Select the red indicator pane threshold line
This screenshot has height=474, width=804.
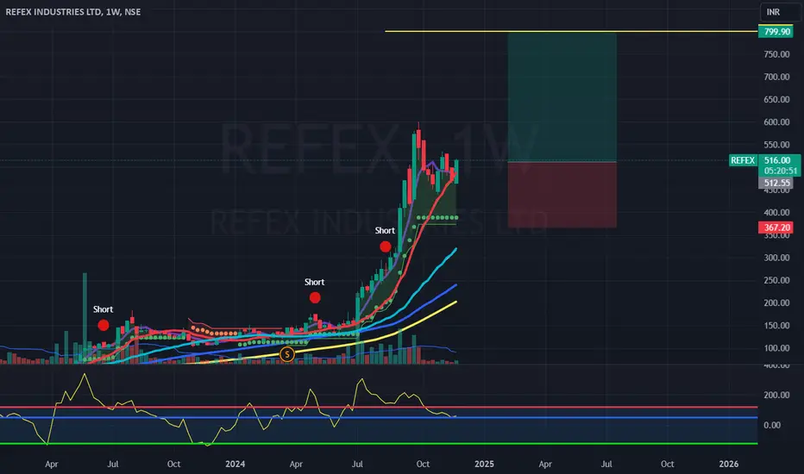(379, 408)
